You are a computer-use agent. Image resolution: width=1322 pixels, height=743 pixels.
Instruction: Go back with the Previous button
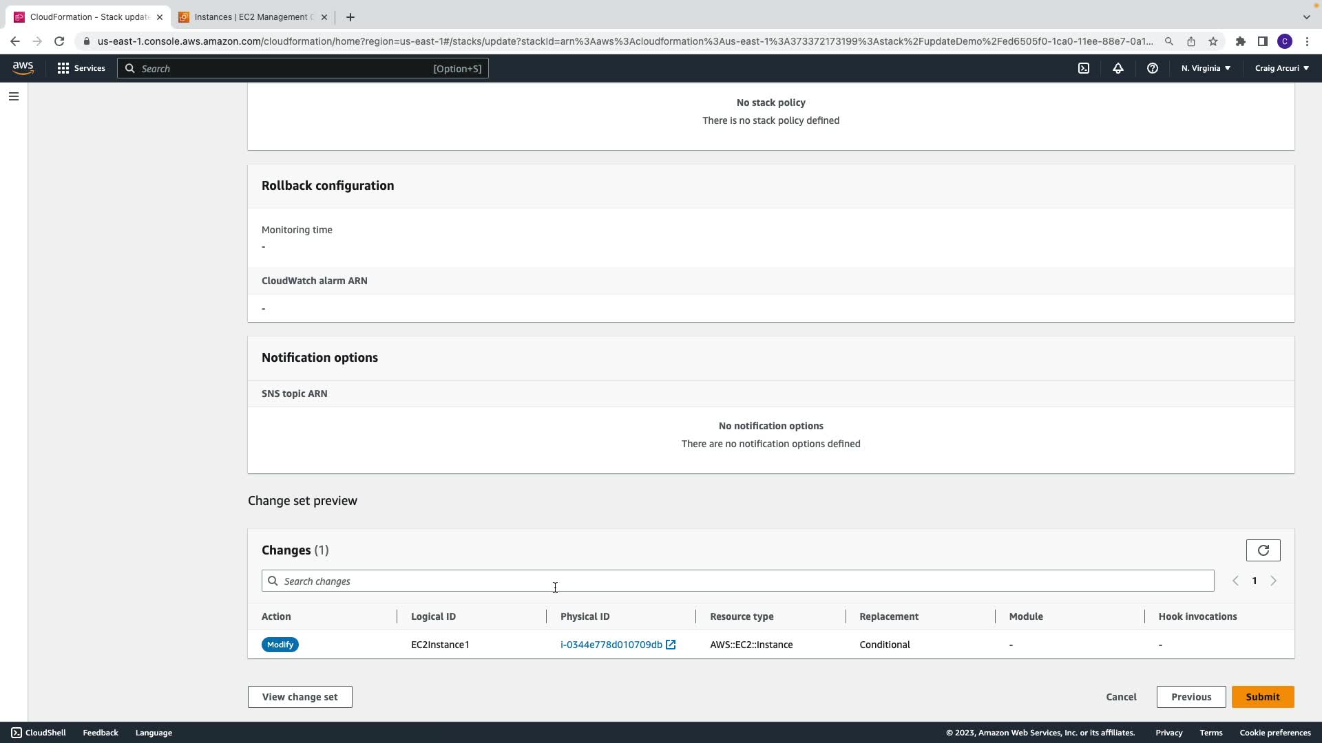1190,697
